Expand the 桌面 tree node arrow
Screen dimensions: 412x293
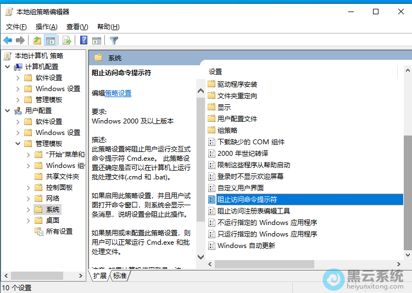point(29,221)
